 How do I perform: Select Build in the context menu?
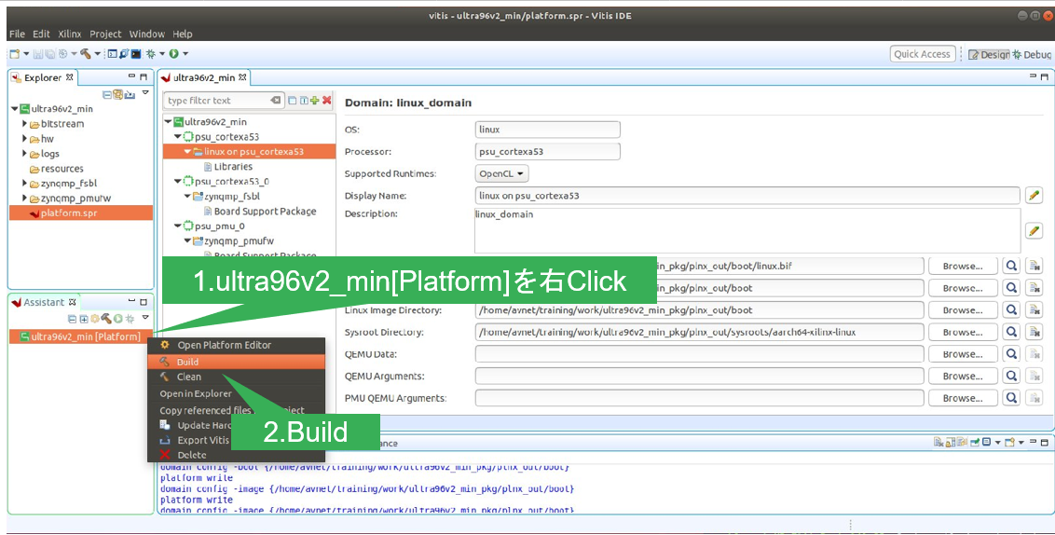point(236,362)
